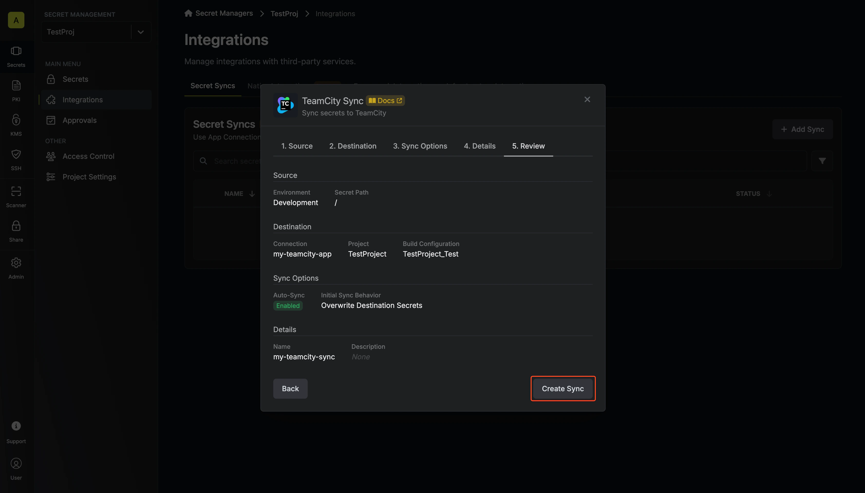Go to step 3. Sync Options tab

tap(420, 146)
